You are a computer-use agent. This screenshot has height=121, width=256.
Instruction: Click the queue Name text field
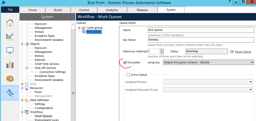pyautogui.click(x=201, y=30)
